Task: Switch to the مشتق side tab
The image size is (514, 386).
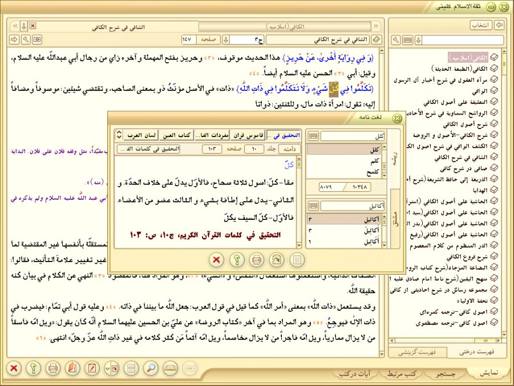Action: (x=395, y=219)
